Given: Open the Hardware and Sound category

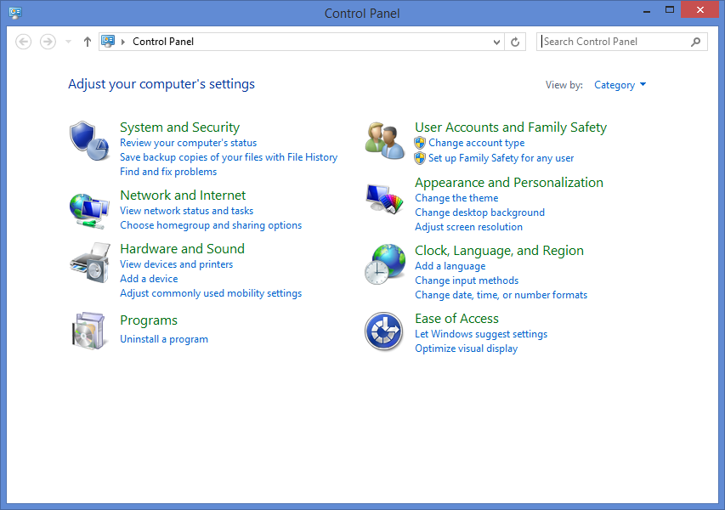Looking at the screenshot, I should 182,249.
